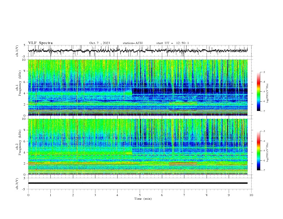Click the "5" tick on the ch.1(V) axis
Viewport: 283px width, 219px height.
pos(25,45)
